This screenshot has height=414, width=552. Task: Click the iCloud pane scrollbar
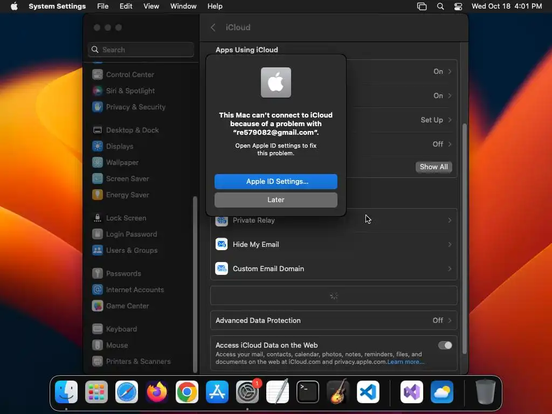pos(465,239)
